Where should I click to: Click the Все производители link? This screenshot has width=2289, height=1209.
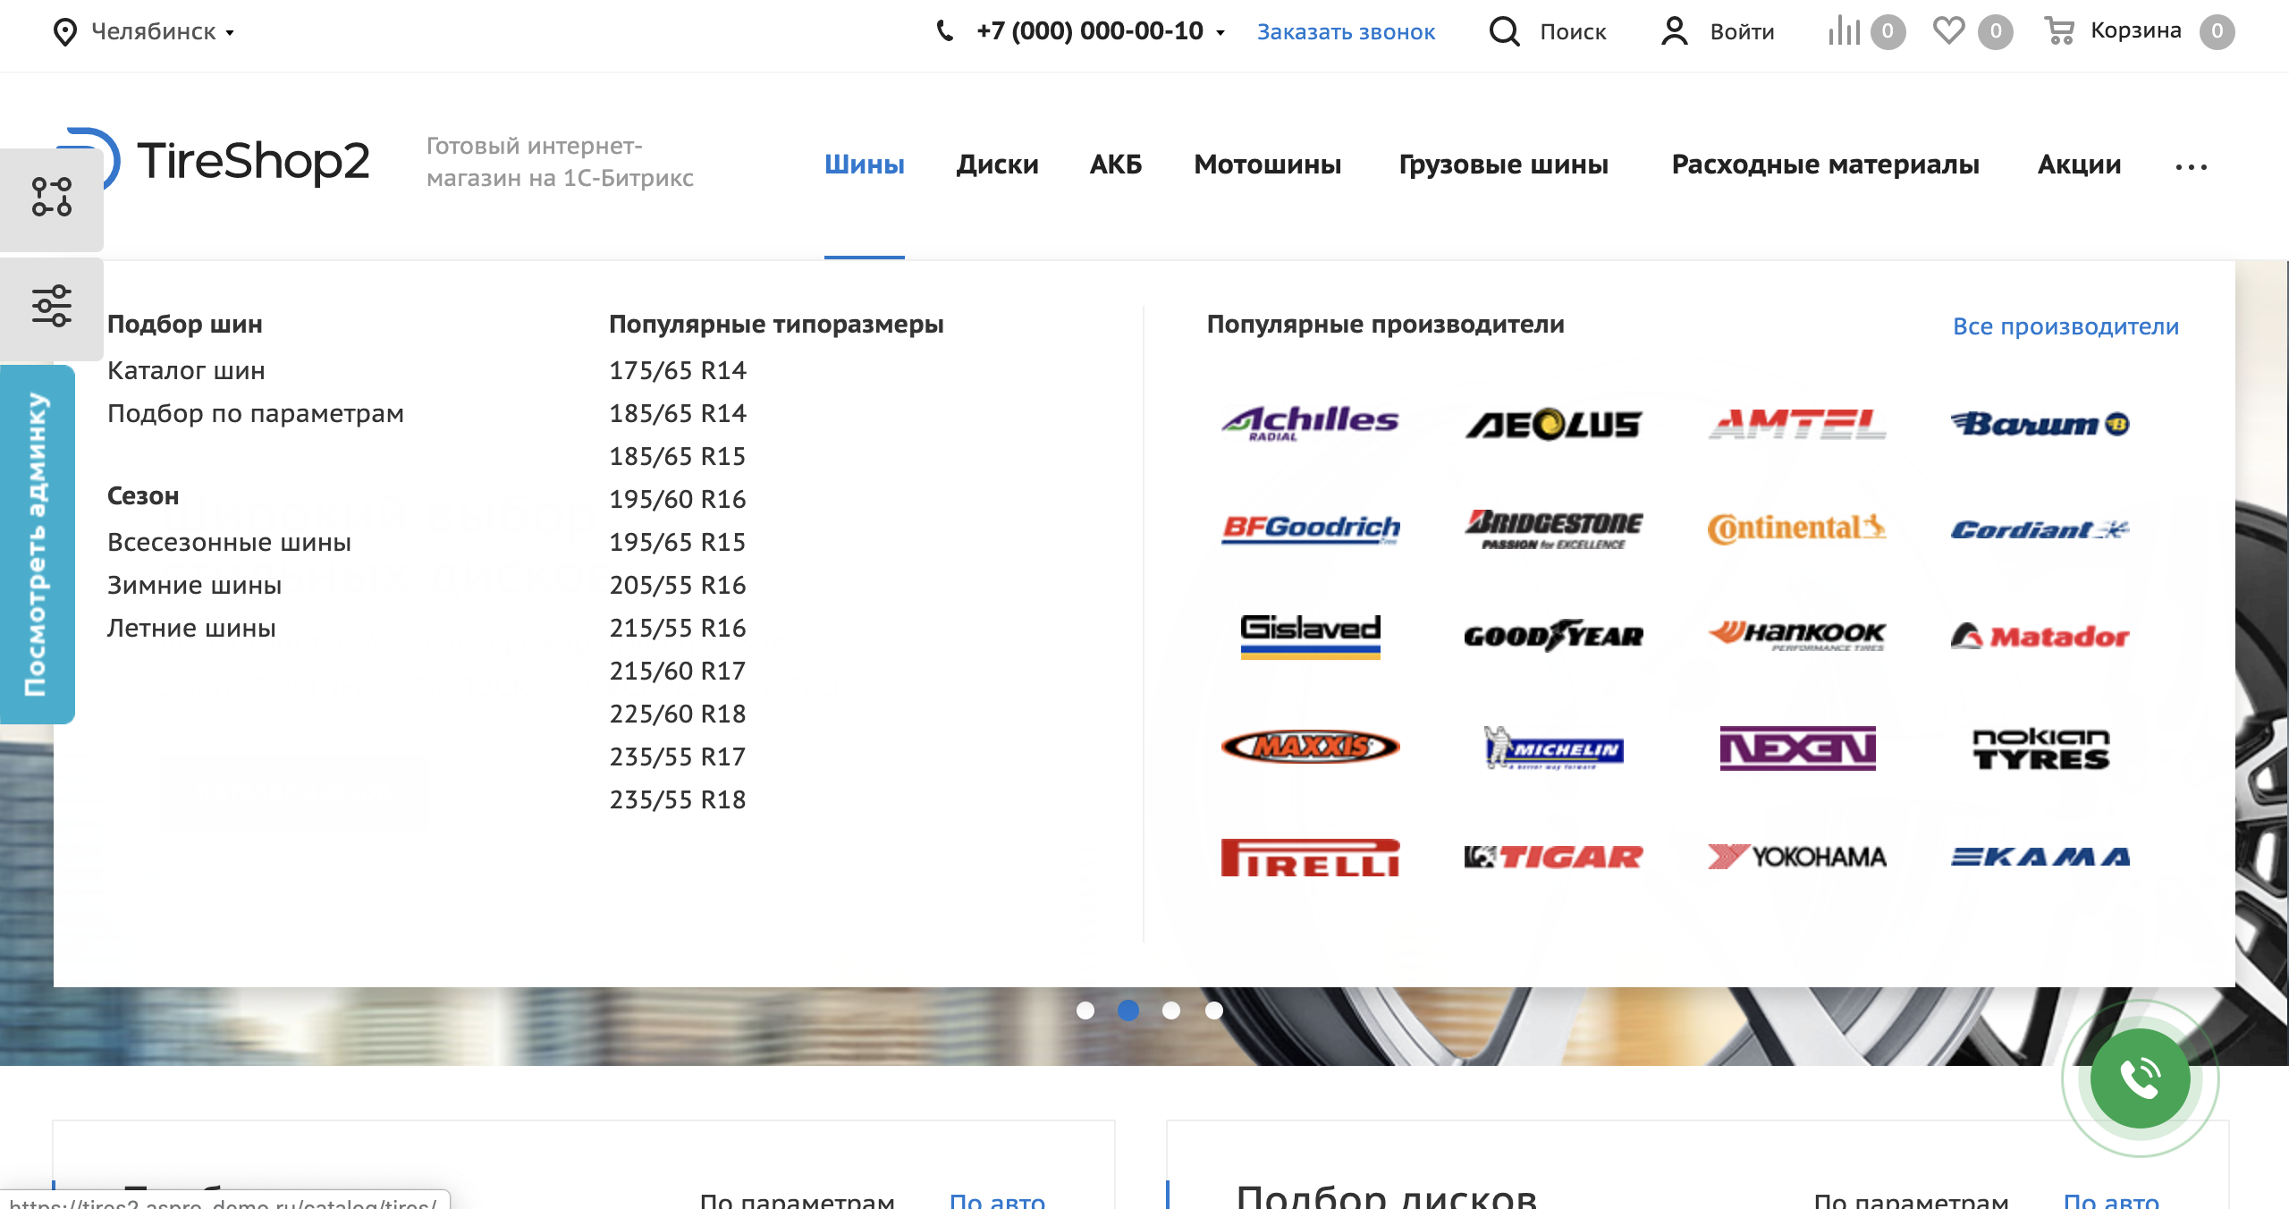[2065, 326]
